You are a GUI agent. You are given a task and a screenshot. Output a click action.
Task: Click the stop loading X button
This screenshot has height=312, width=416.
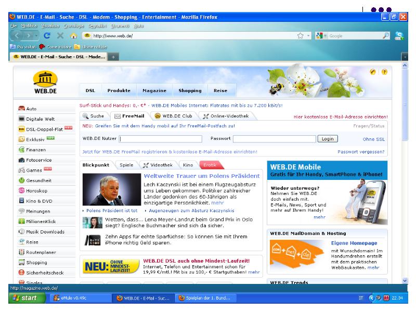[60, 35]
